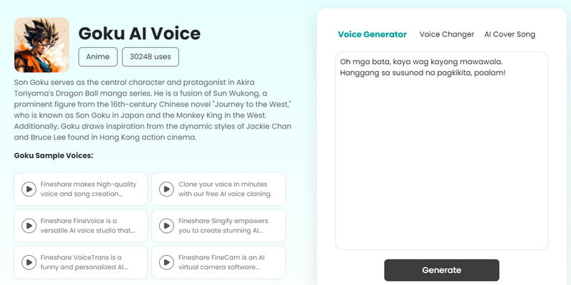This screenshot has height=285, width=571.
Task: Play the Fineshare VoiceTrans sample audio
Action: [29, 262]
